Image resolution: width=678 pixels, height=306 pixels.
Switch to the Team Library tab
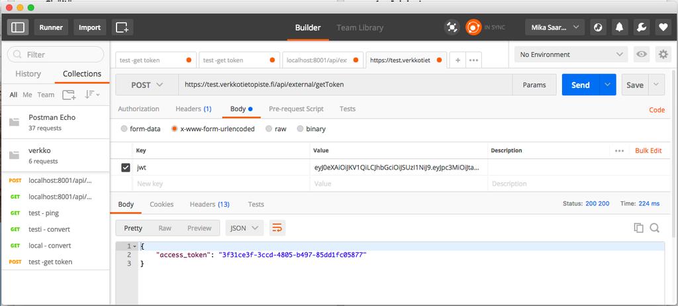pos(360,28)
